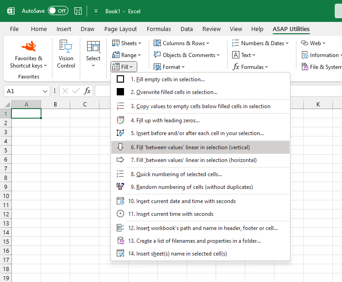Choose Quick numbering of selected cells

click(x=200, y=174)
